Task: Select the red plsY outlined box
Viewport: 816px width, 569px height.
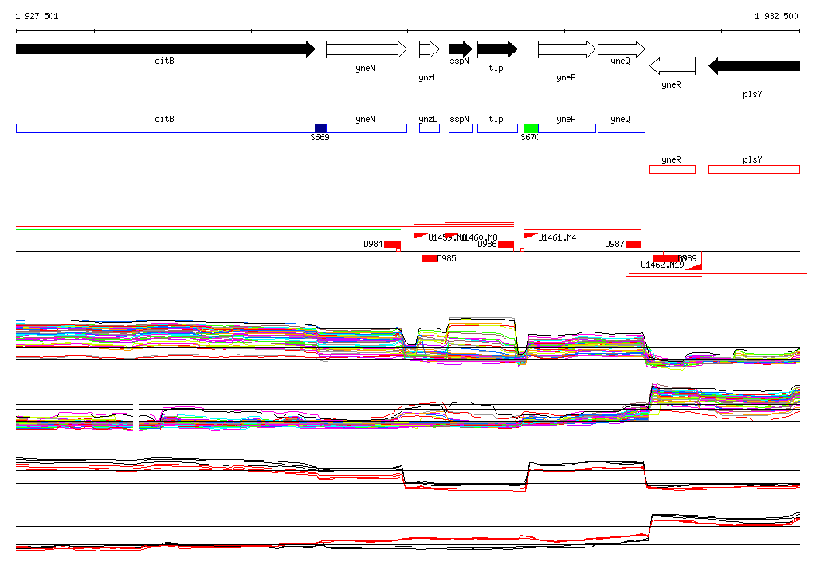Action: coord(754,169)
